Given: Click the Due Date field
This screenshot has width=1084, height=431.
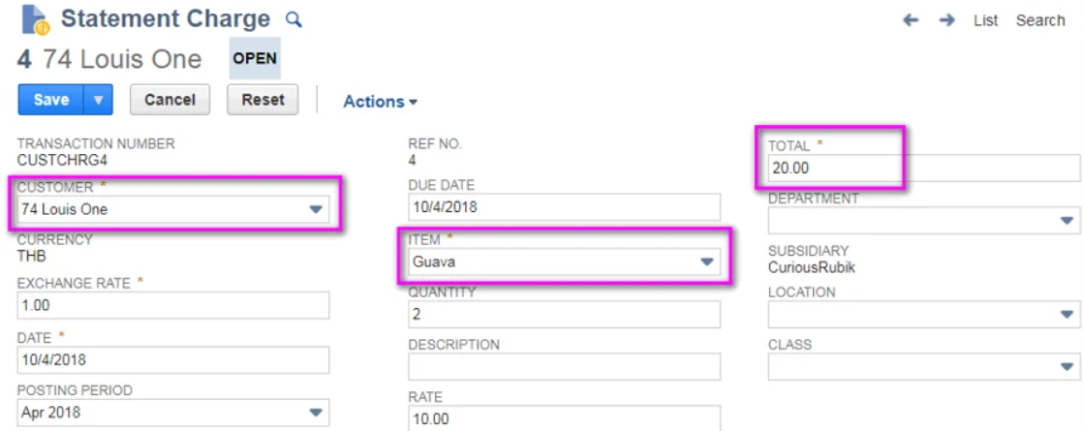Looking at the screenshot, I should pyautogui.click(x=564, y=206).
